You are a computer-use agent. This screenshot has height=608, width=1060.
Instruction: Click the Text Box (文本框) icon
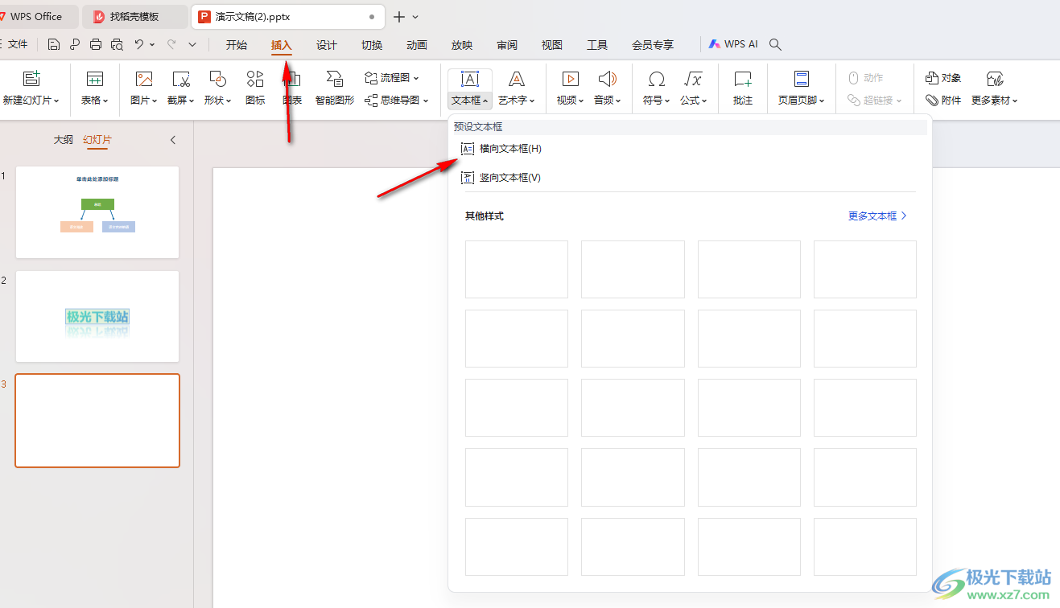pos(470,79)
